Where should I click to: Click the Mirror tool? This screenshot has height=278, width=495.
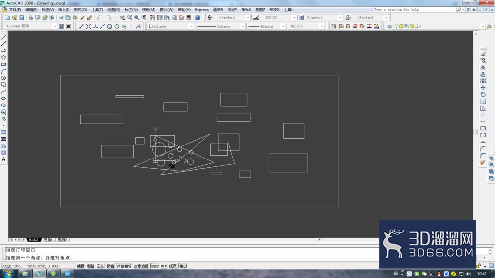tap(483, 67)
